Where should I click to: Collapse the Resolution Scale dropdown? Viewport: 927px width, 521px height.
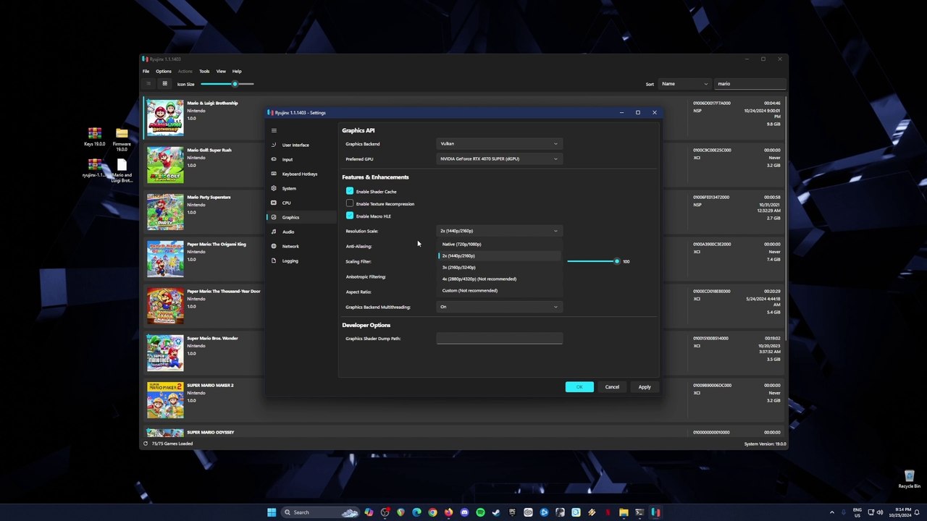point(500,231)
